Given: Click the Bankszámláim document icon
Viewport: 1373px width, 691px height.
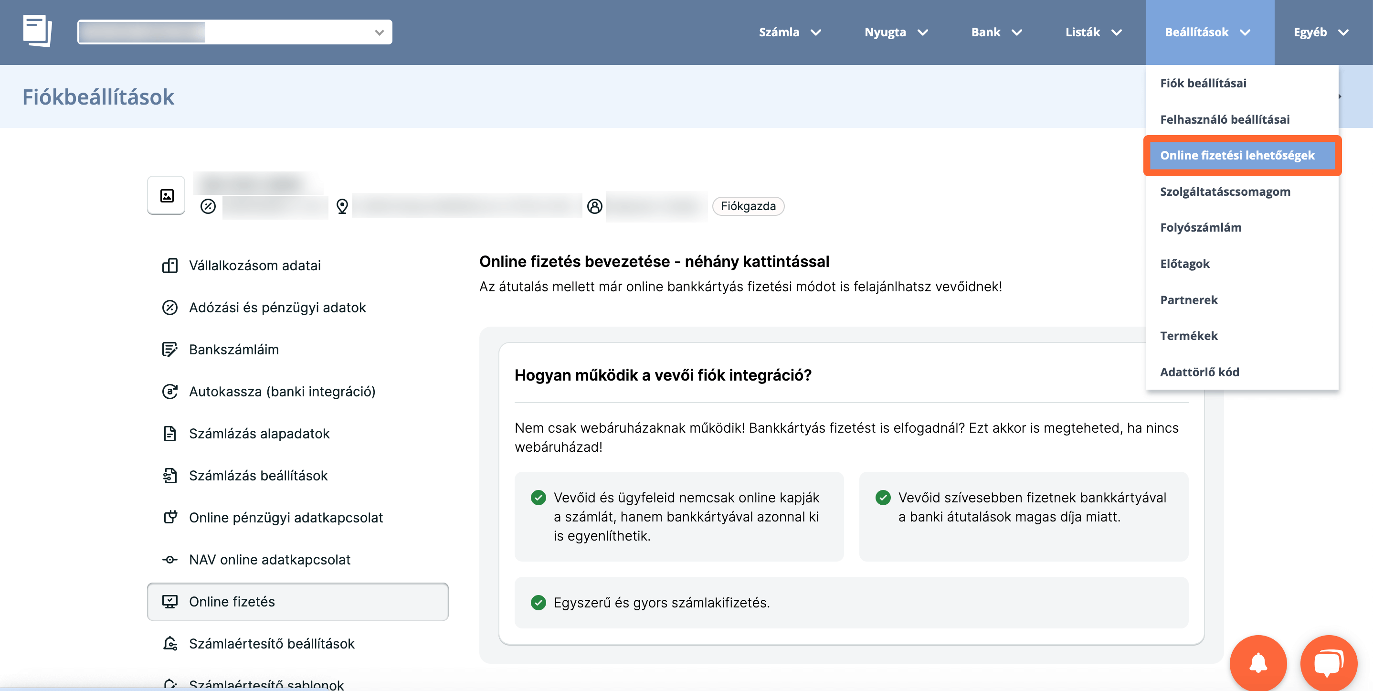Looking at the screenshot, I should tap(169, 349).
